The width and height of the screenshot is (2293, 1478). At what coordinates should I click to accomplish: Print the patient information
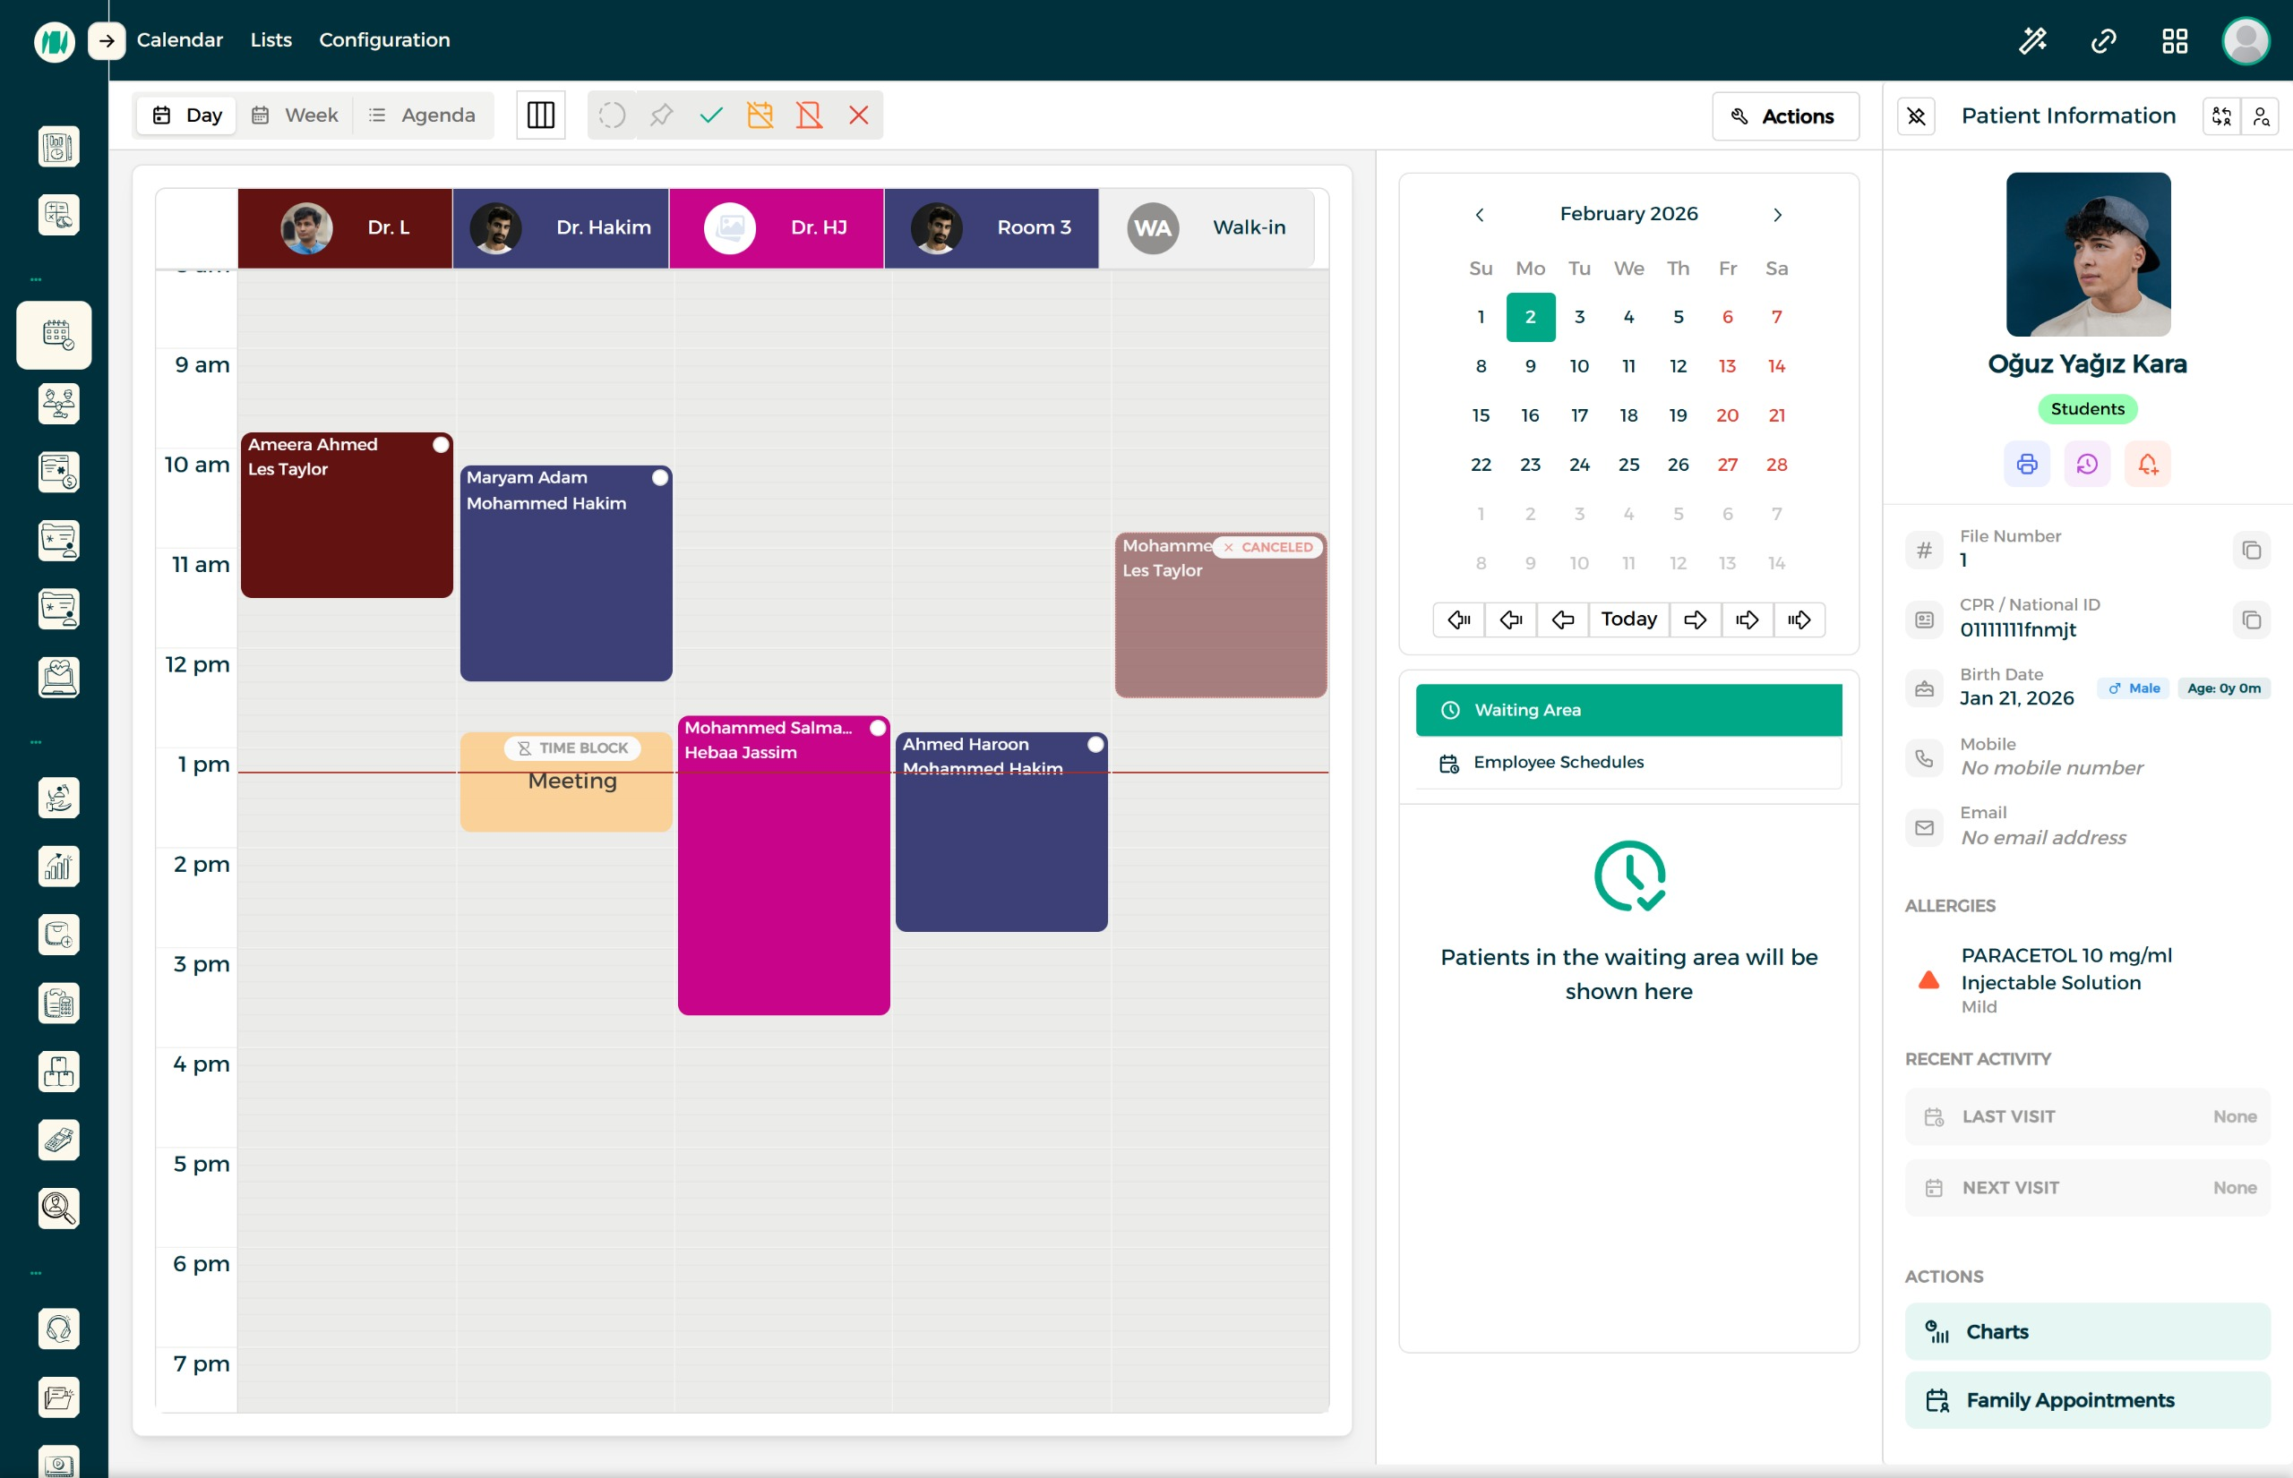point(2027,464)
